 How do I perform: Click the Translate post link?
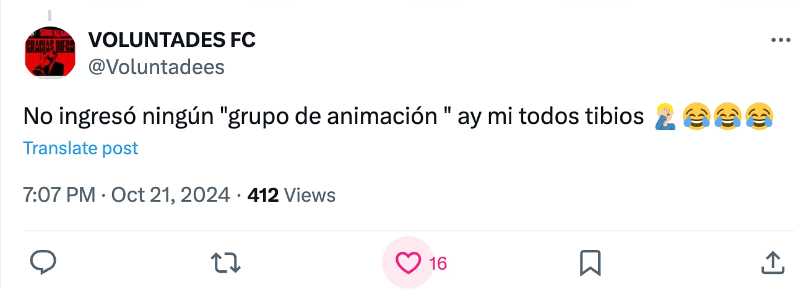[80, 148]
